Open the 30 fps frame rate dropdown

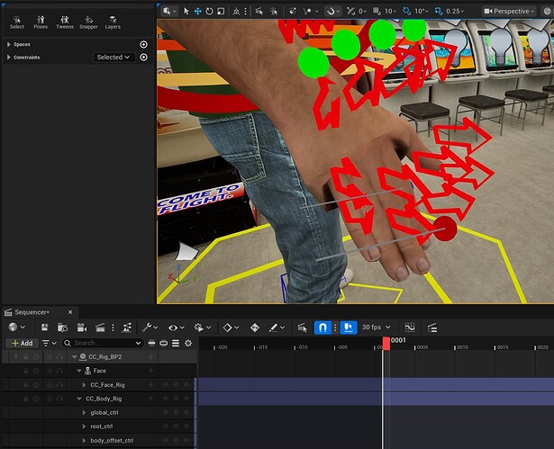376,328
